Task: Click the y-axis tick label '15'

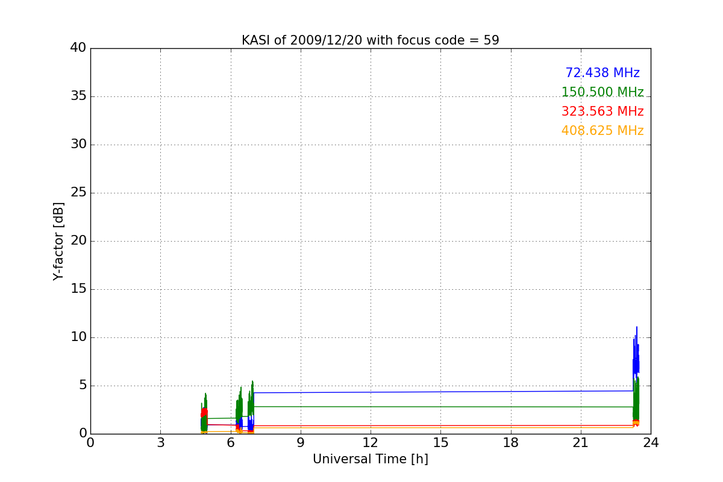Action: coord(78,289)
